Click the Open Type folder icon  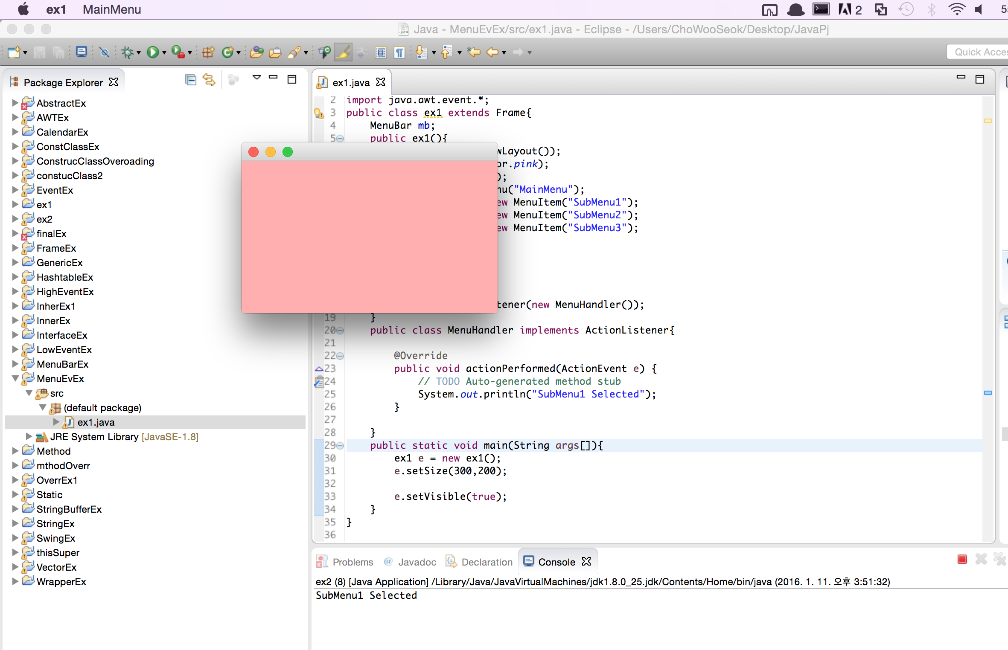[256, 52]
